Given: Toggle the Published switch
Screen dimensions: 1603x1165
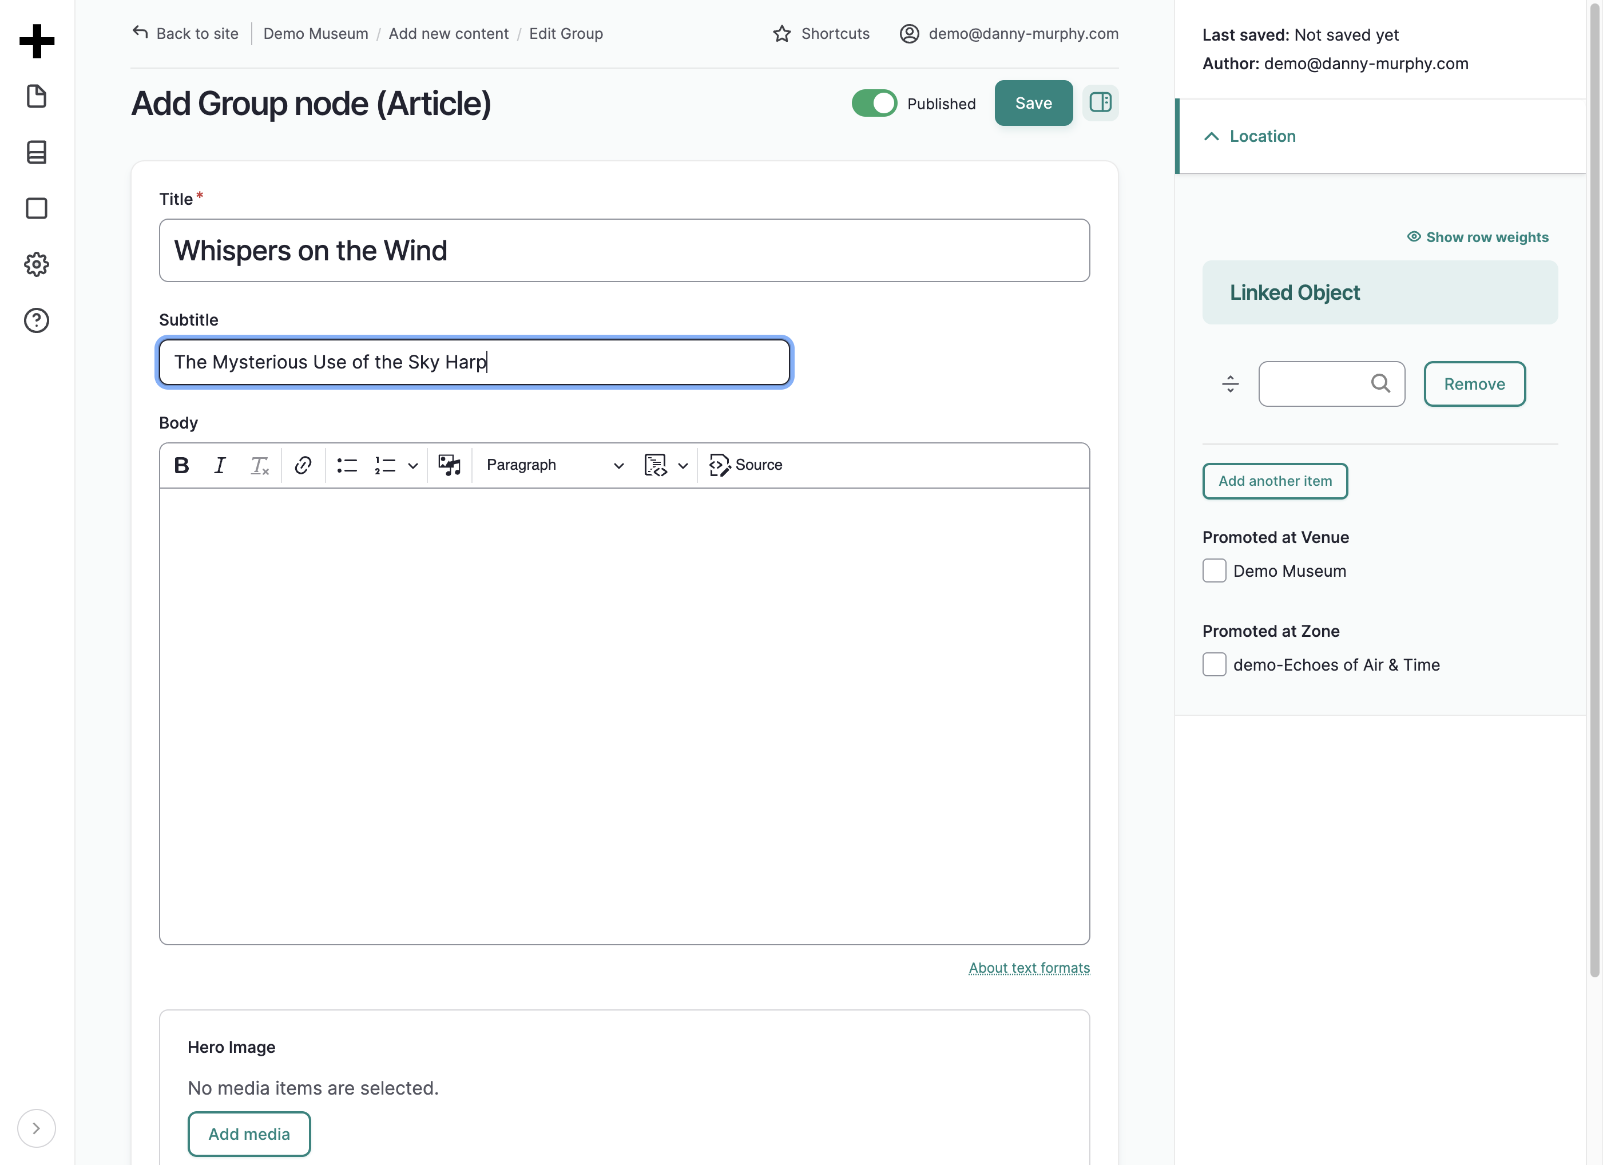Looking at the screenshot, I should (874, 103).
